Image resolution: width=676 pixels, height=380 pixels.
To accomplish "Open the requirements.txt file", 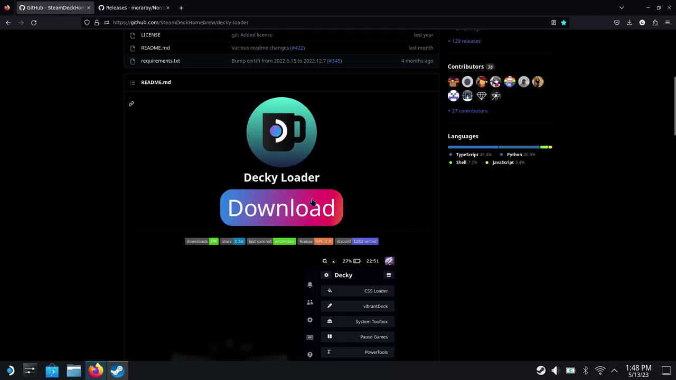I will coord(161,61).
